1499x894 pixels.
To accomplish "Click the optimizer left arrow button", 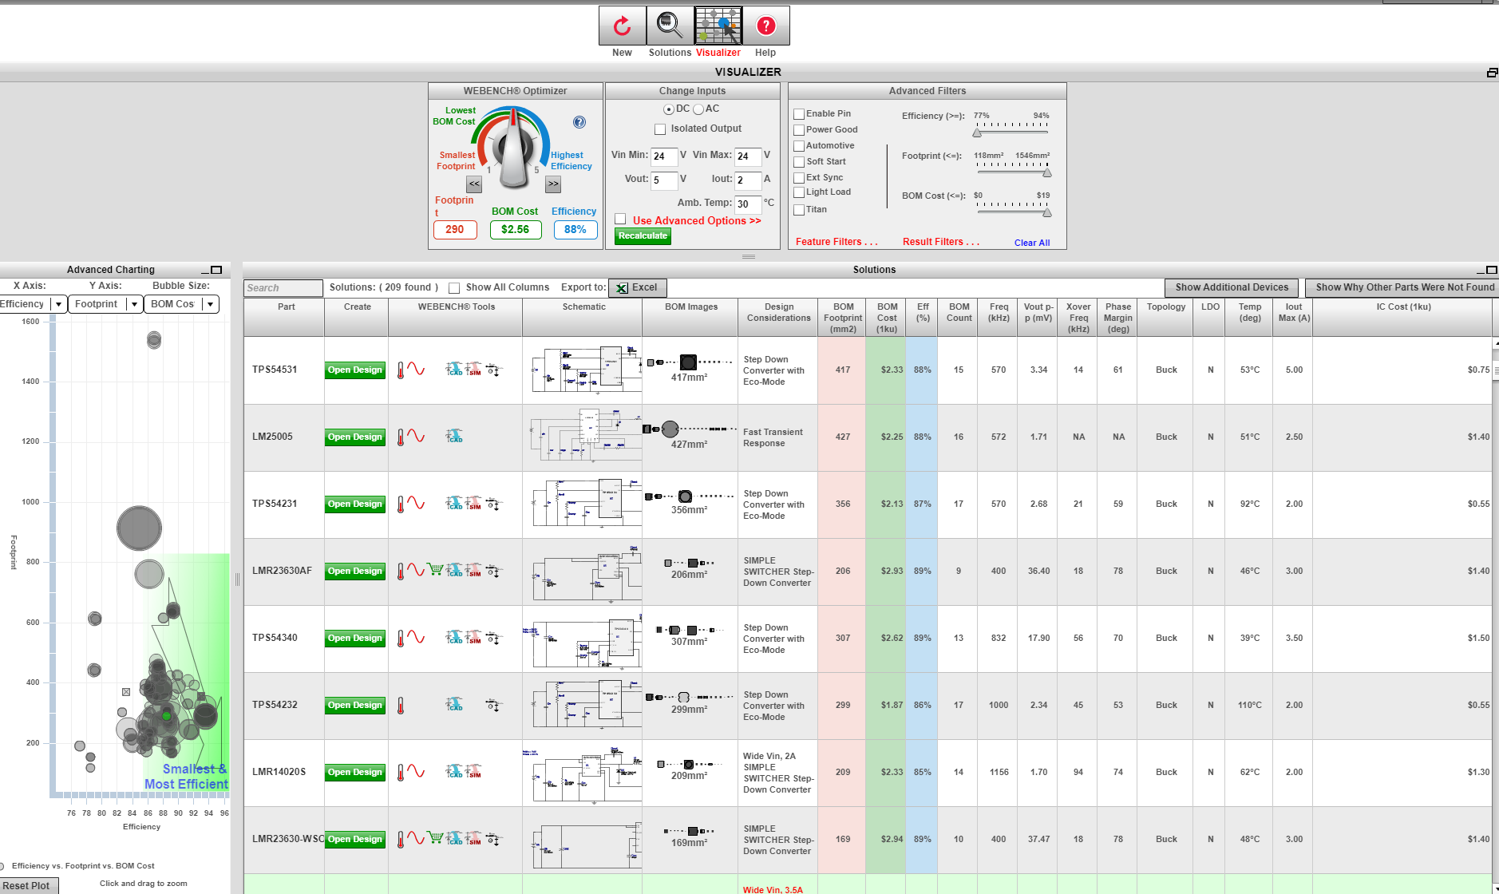I will point(474,184).
